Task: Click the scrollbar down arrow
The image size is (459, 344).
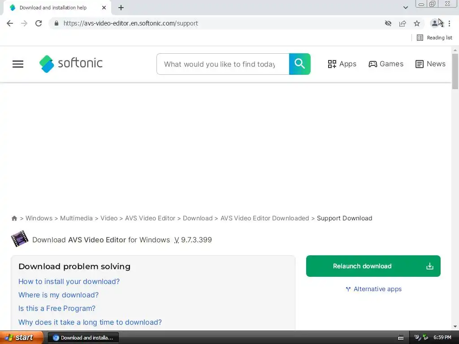Action: coord(455,327)
